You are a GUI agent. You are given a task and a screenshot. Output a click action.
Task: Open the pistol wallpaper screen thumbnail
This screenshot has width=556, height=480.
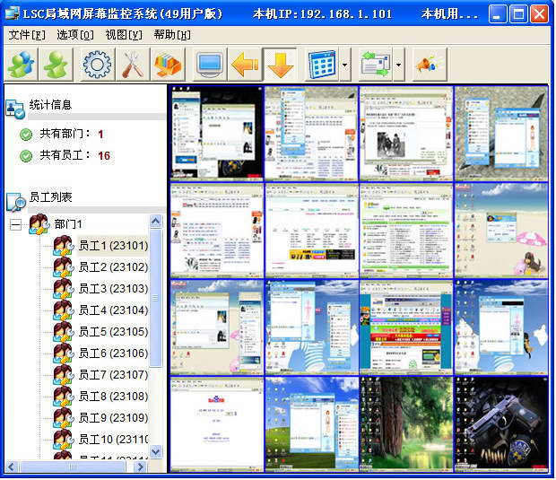[501, 424]
